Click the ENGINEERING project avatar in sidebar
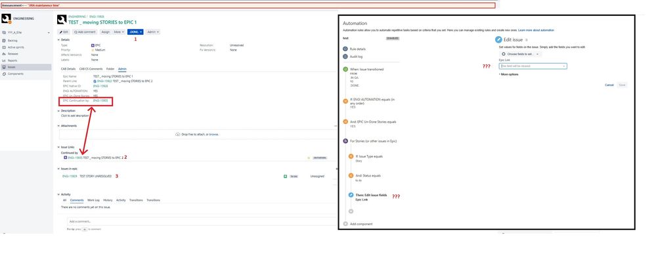Screen dimensions: 656x264 [x=7, y=19]
